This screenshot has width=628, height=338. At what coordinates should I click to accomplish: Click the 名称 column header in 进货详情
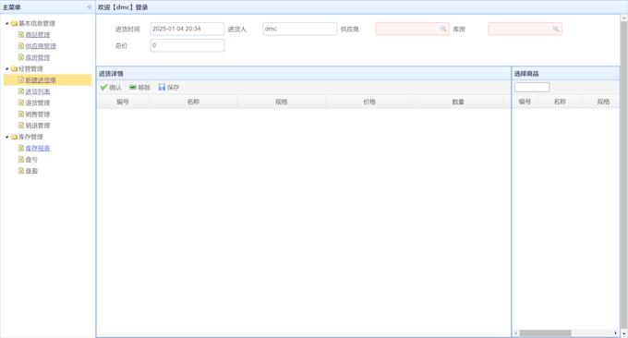(x=193, y=103)
